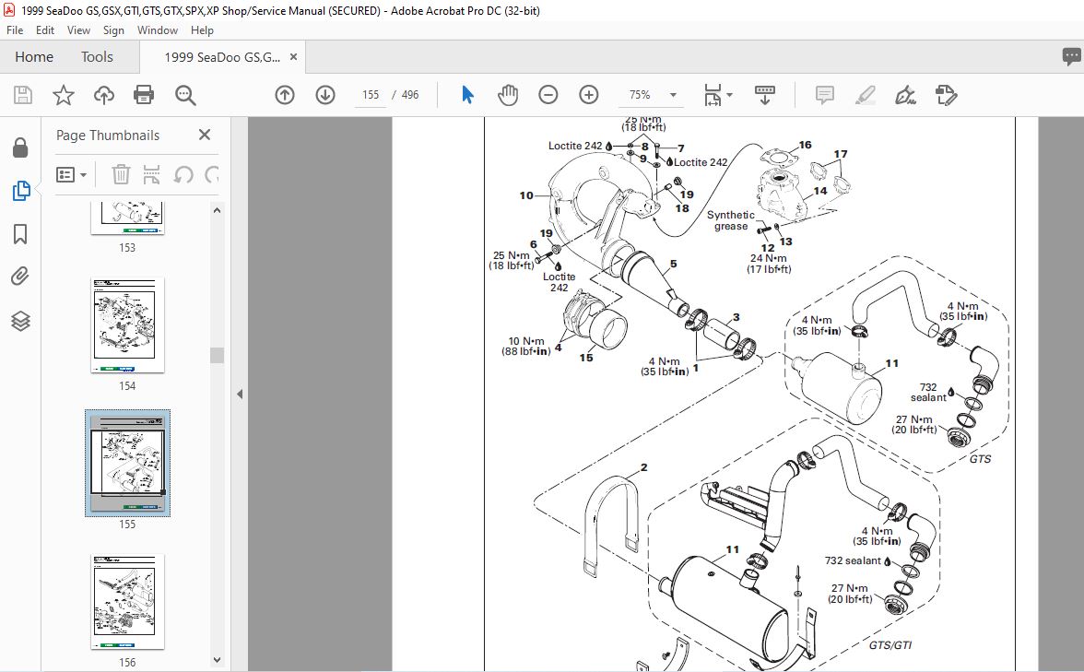Viewport: 1084px width, 672px height.
Task: View security settings lock icon
Action: pos(20,147)
